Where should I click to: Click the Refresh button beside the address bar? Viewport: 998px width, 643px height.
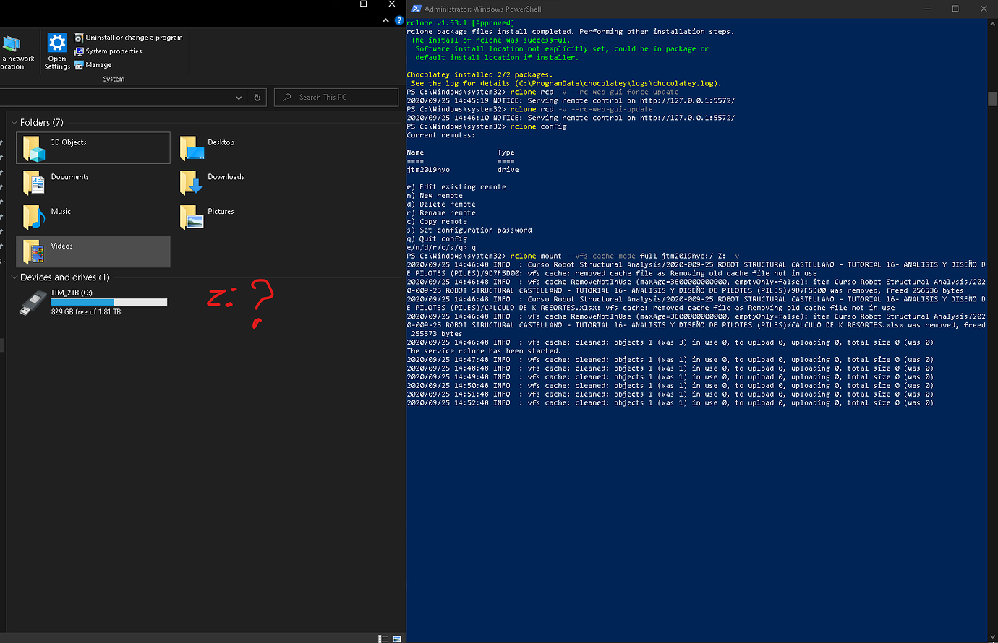[x=257, y=97]
